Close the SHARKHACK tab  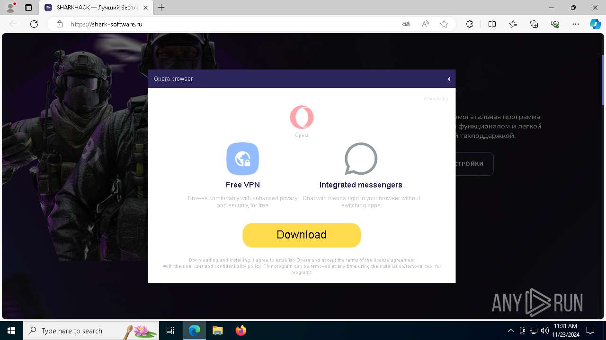pyautogui.click(x=145, y=8)
